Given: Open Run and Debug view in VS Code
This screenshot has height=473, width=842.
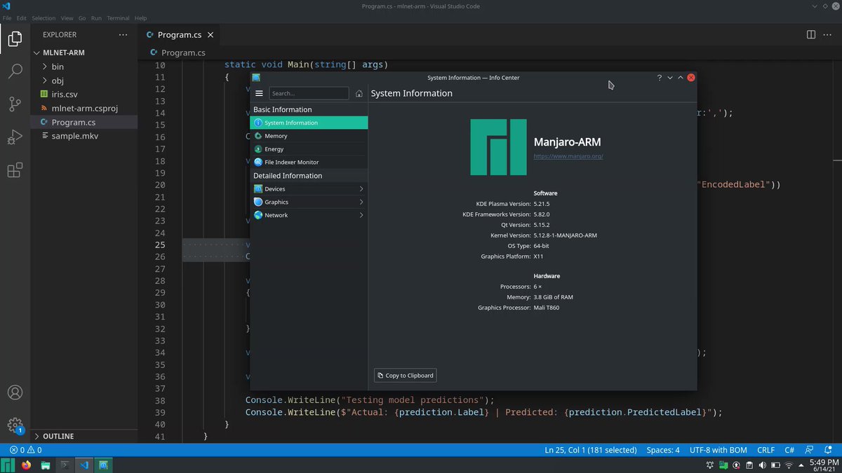Looking at the screenshot, I should tap(15, 137).
